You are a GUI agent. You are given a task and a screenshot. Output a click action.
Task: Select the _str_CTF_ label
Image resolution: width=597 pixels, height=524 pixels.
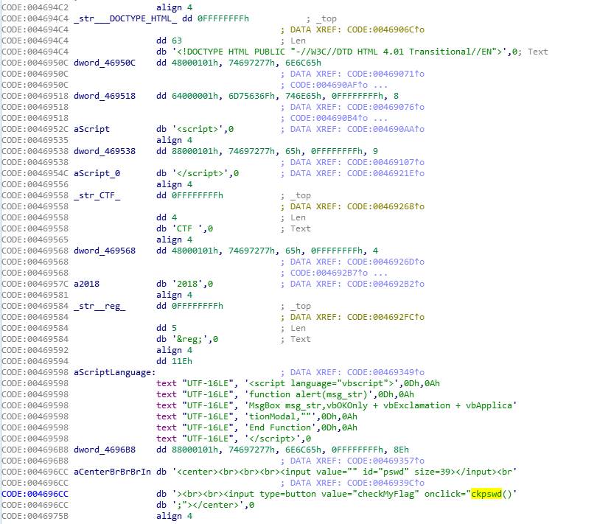coord(97,195)
